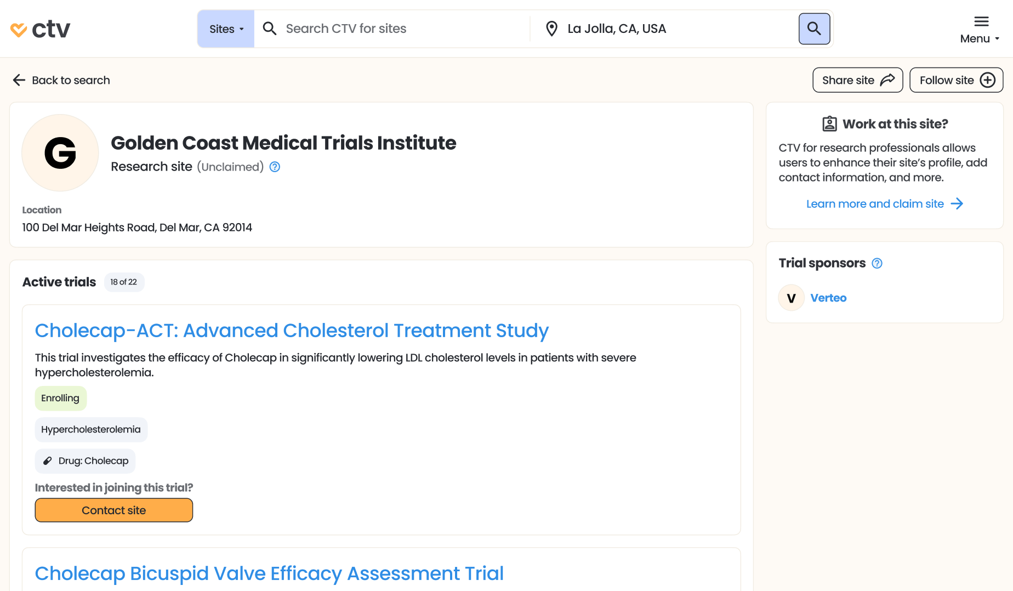Click the Hypercholesterolemia tag
1013x591 pixels.
pos(91,430)
